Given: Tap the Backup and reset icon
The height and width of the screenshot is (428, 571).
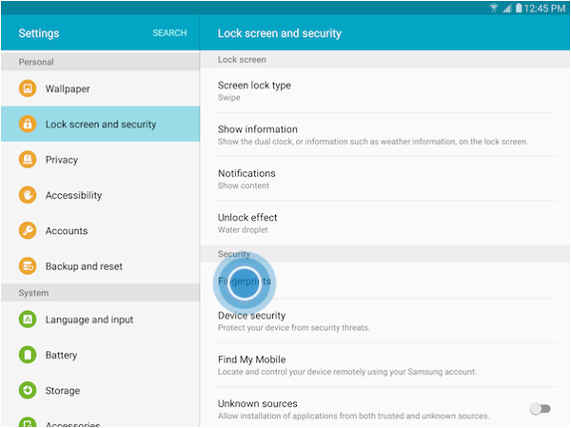Looking at the screenshot, I should (x=28, y=266).
